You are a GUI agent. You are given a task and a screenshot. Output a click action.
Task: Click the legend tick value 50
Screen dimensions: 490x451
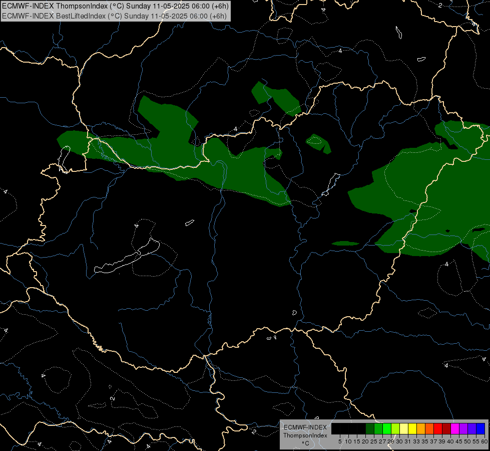467,441
